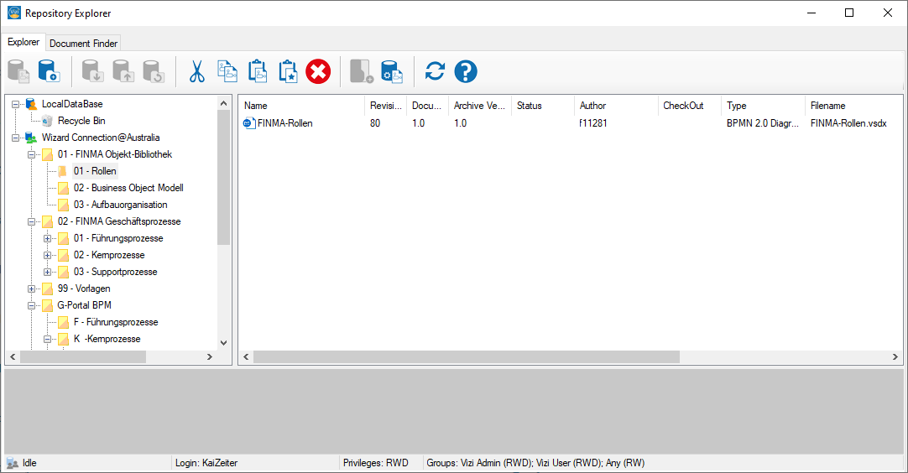Expand 01 - Führungsprozesse folder

point(48,238)
